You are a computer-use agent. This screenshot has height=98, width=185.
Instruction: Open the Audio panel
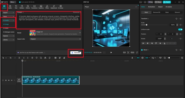[10, 7]
